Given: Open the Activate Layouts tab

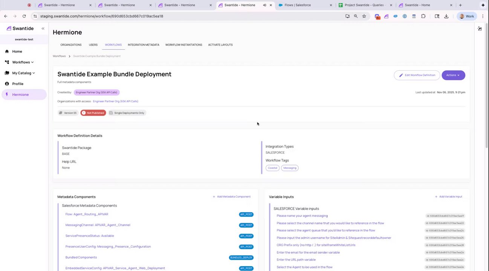Looking at the screenshot, I should coord(220,45).
